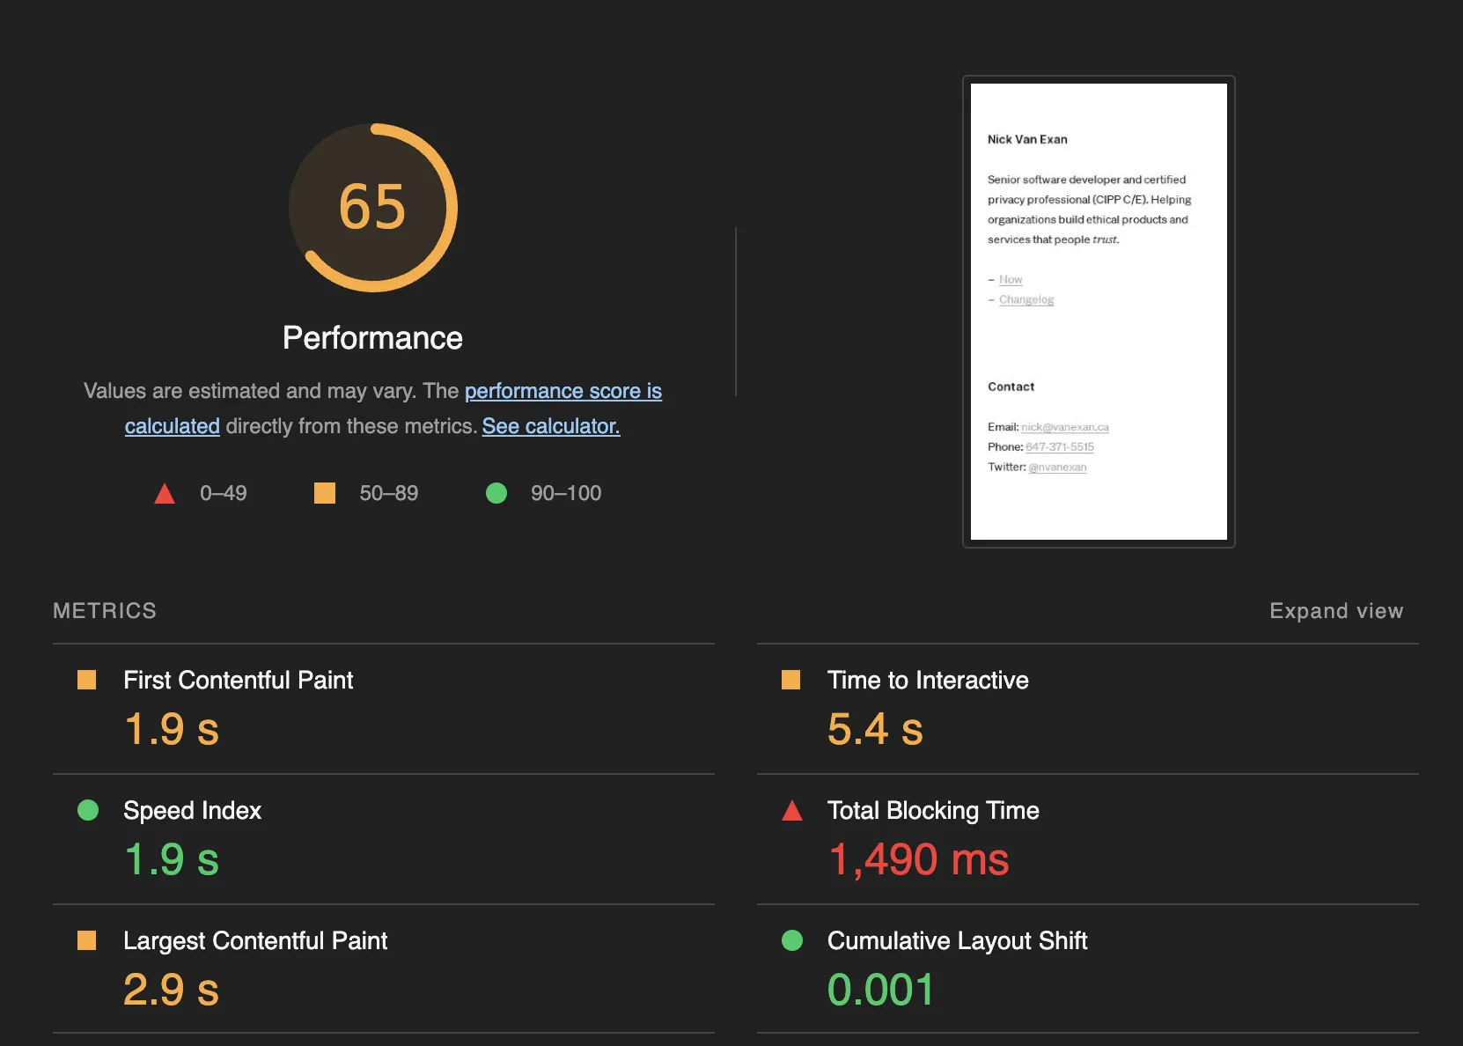Viewport: 1463px width, 1046px height.
Task: Click the green circle icon beside Speed Index
Action: point(88,810)
